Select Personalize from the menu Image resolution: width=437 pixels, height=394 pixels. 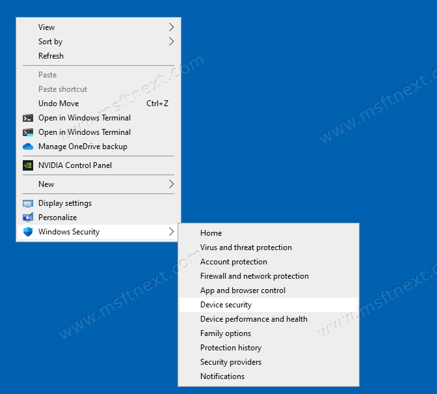tap(98, 218)
